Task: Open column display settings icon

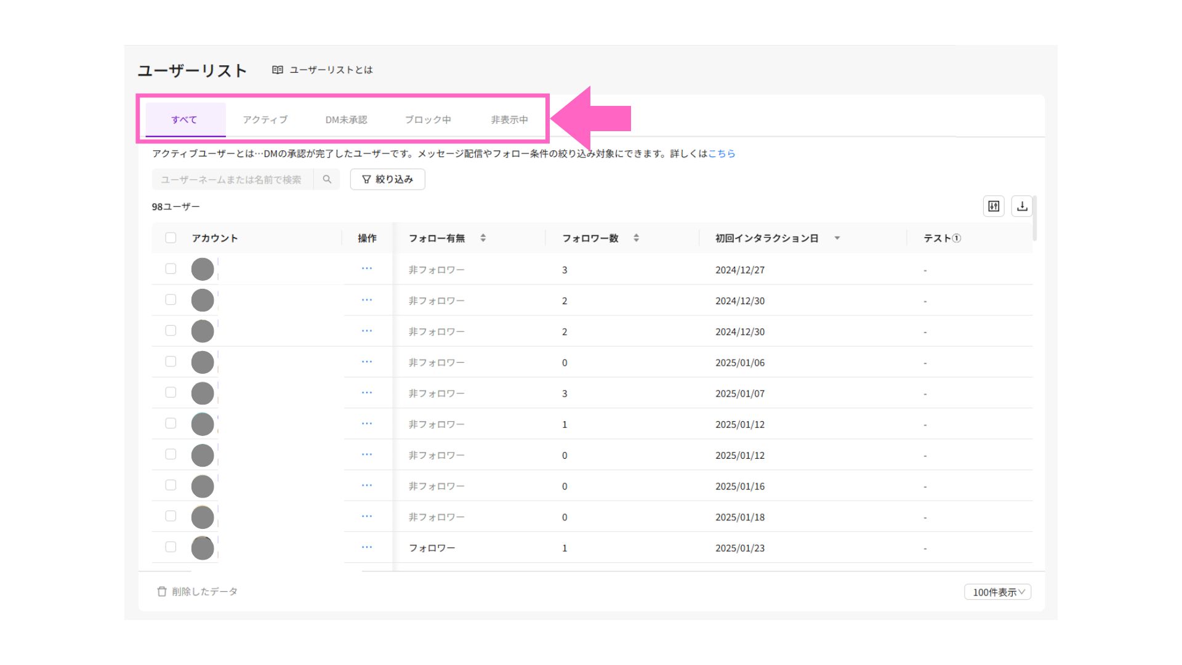Action: [x=994, y=206]
